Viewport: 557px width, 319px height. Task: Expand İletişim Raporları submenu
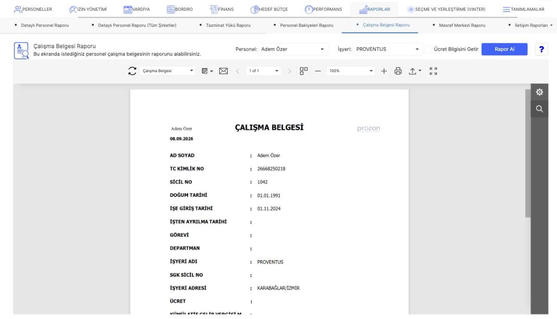532,25
